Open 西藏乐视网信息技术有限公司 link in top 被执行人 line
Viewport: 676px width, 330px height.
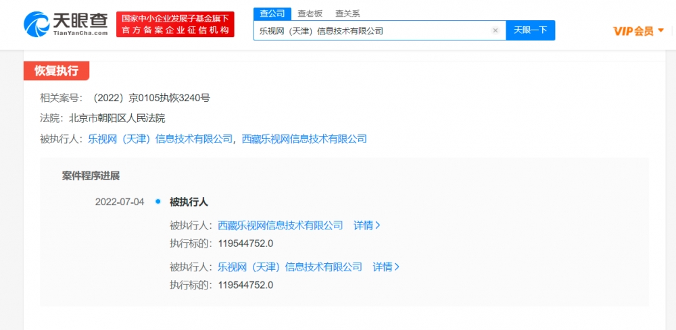pyautogui.click(x=304, y=138)
